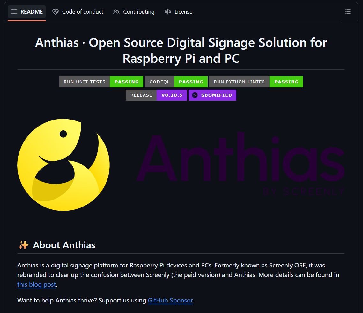This screenshot has width=363, height=313.
Task: Open the README outline list icon
Action: 347,11
